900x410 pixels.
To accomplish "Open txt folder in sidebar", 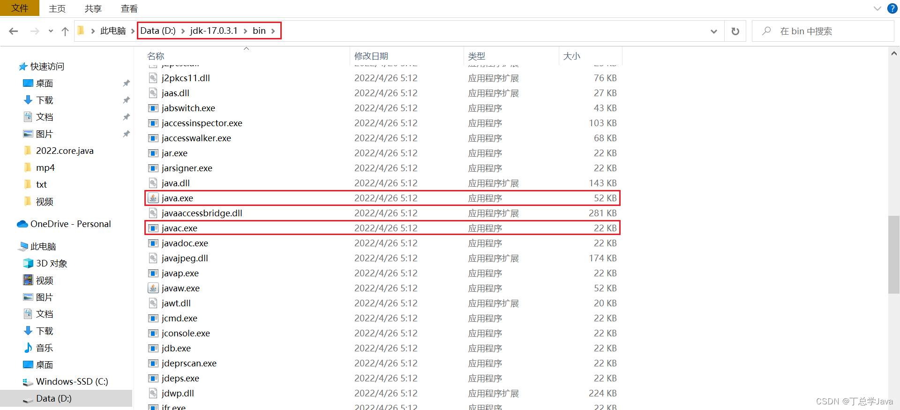I will click(41, 185).
